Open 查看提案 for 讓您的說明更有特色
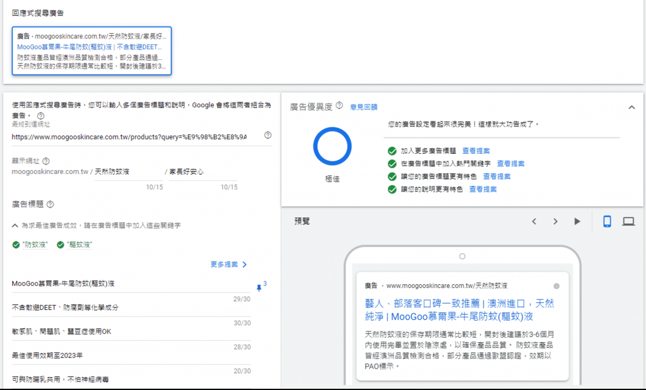This screenshot has height=390, width=646. pyautogui.click(x=483, y=189)
